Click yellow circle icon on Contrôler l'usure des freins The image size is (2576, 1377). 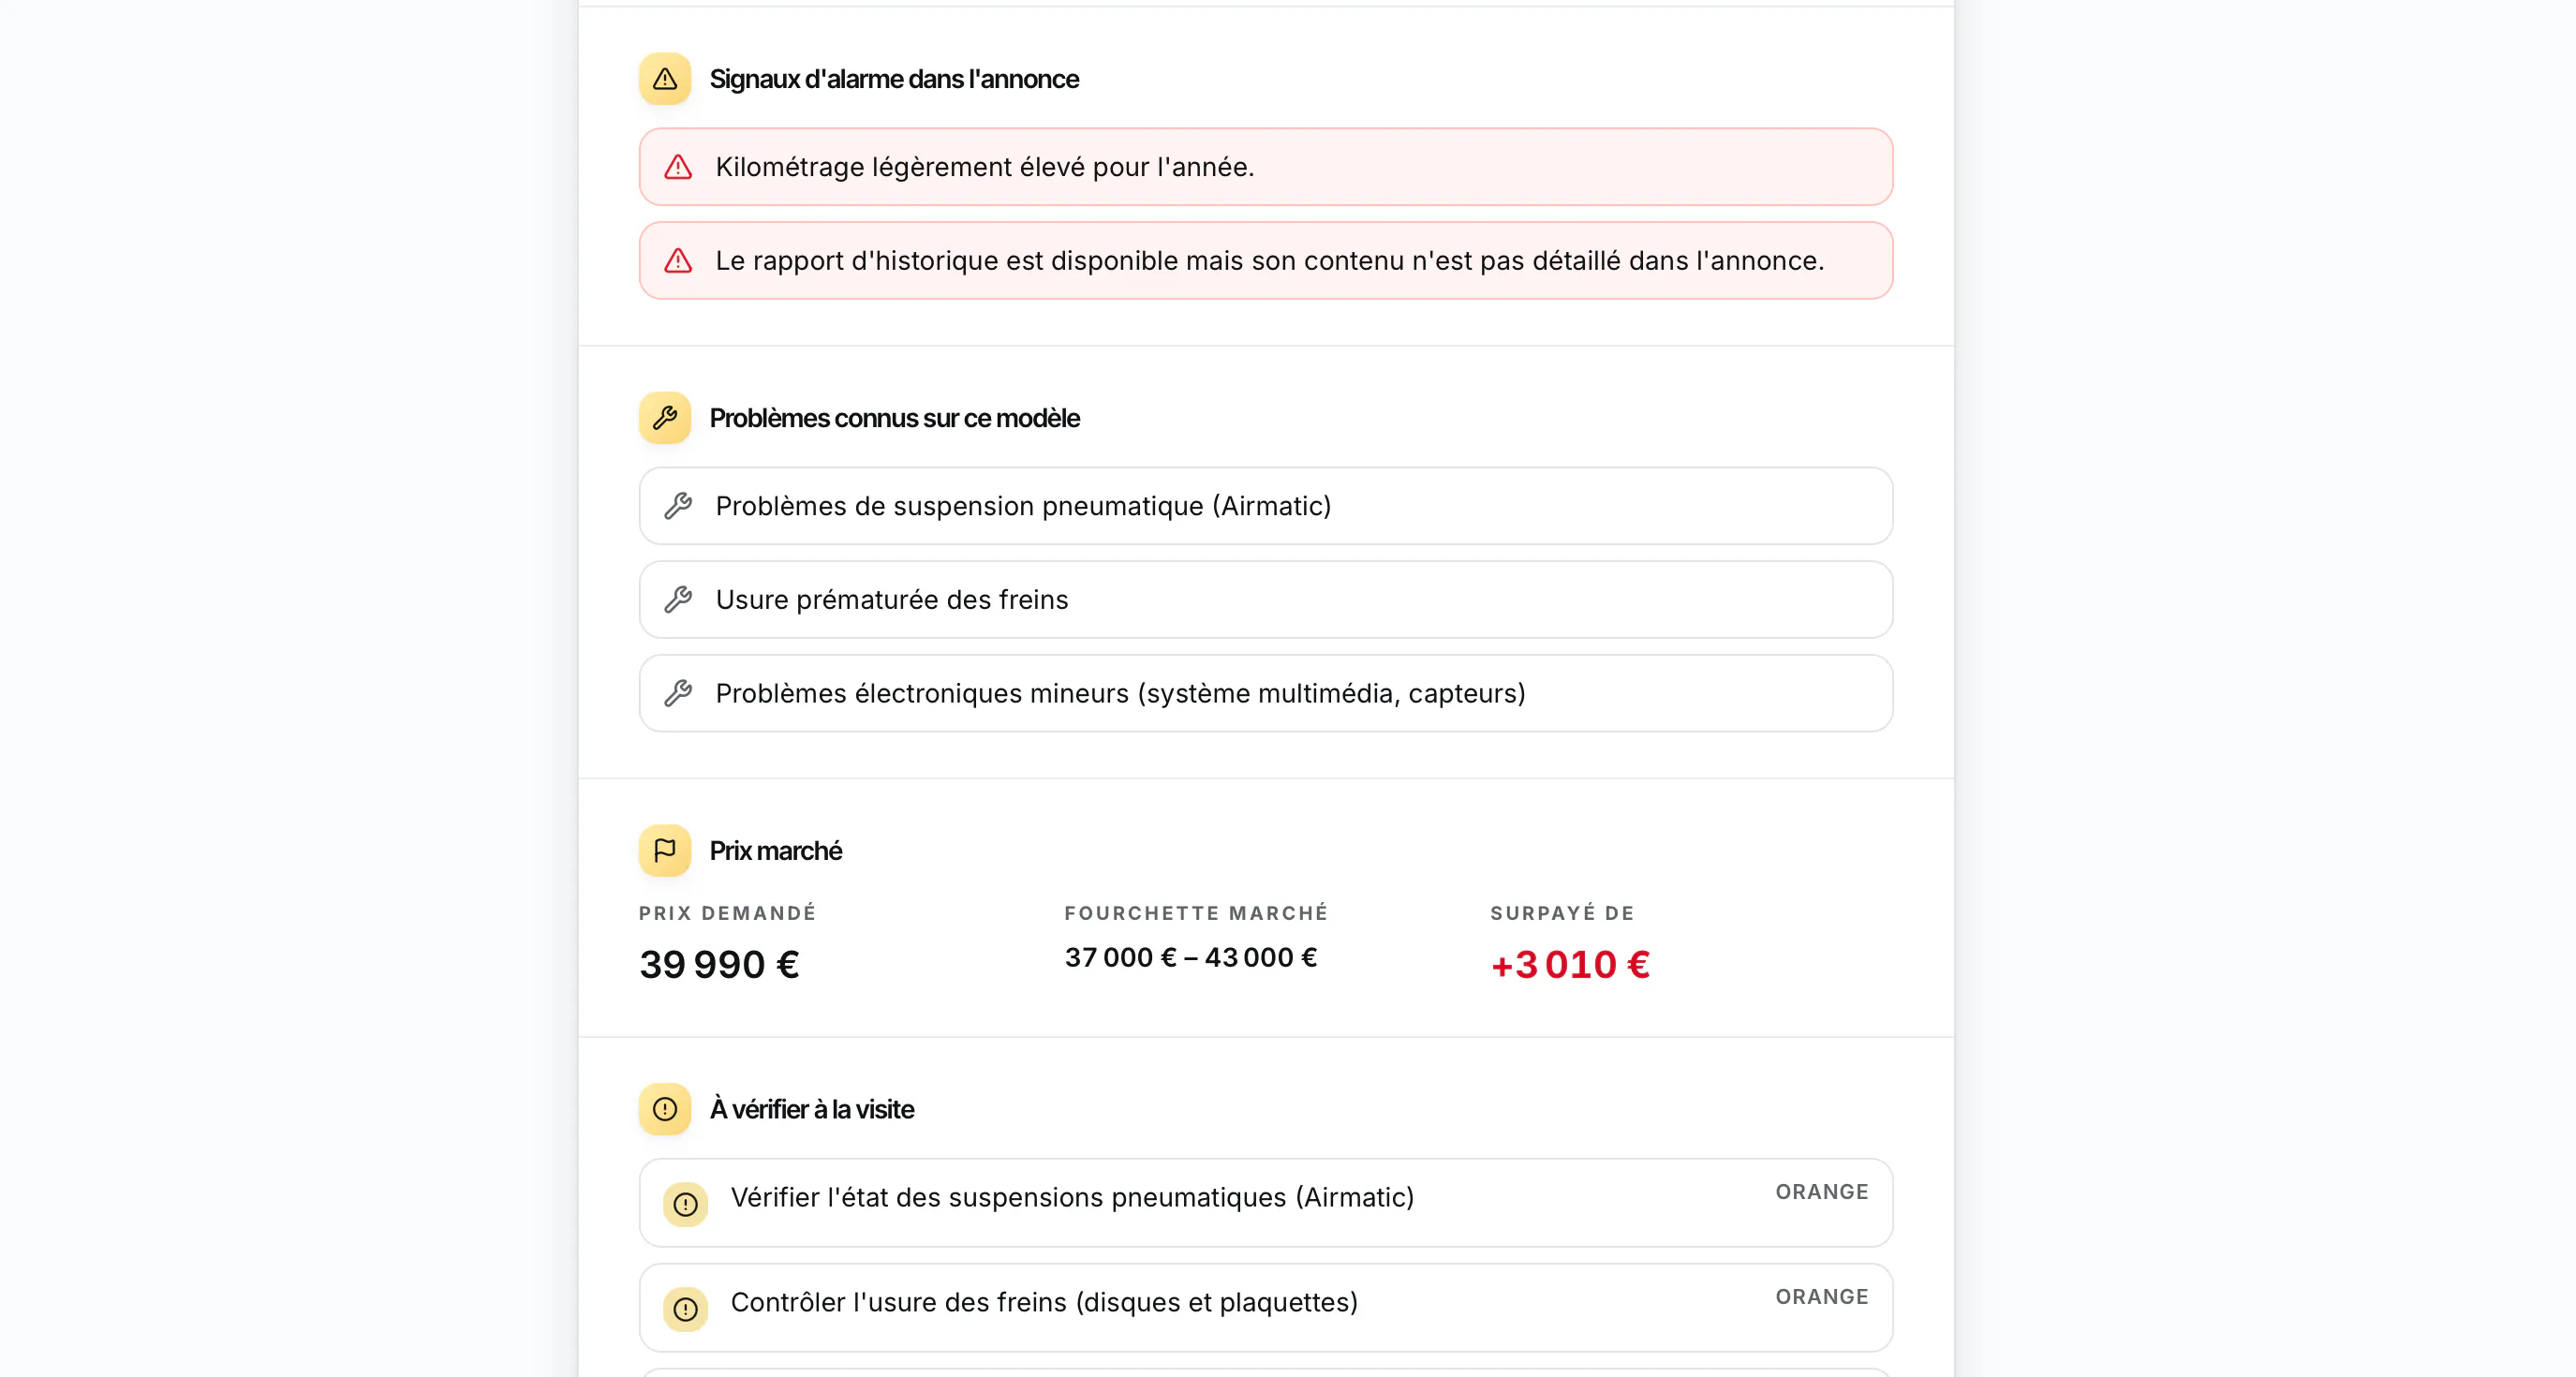coord(686,1309)
